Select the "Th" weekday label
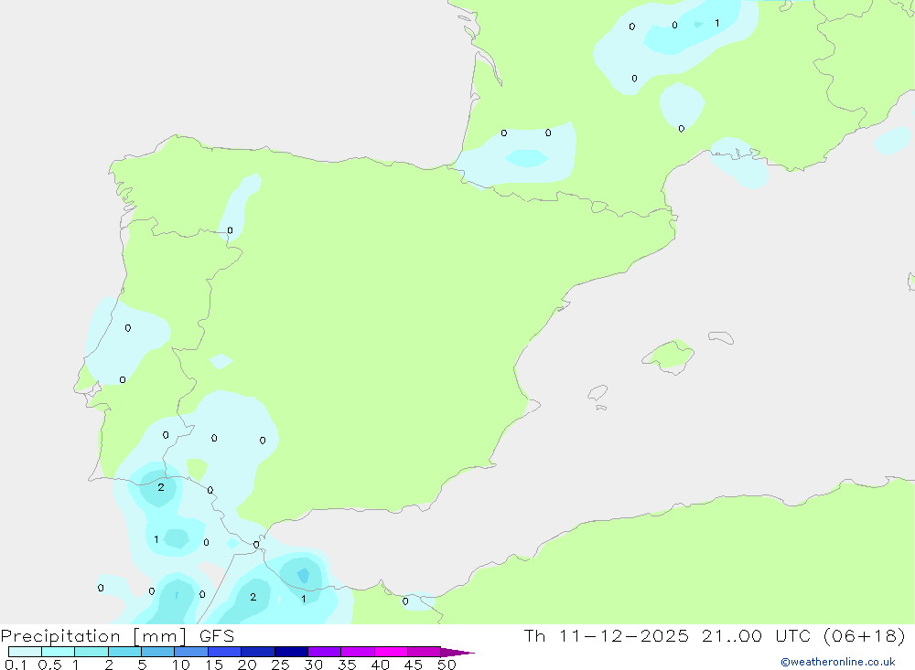915x670 pixels. tap(534, 635)
